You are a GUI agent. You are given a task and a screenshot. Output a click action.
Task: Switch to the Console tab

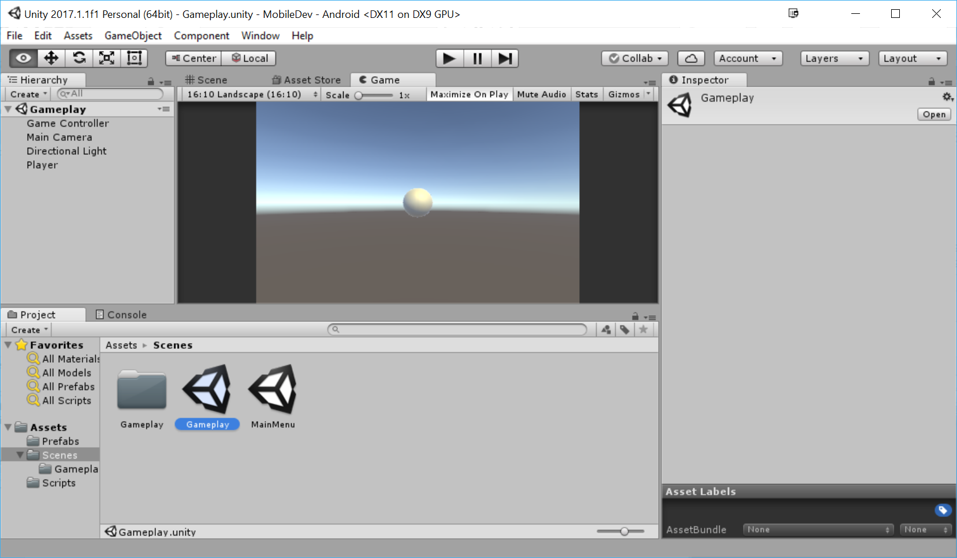coord(121,315)
